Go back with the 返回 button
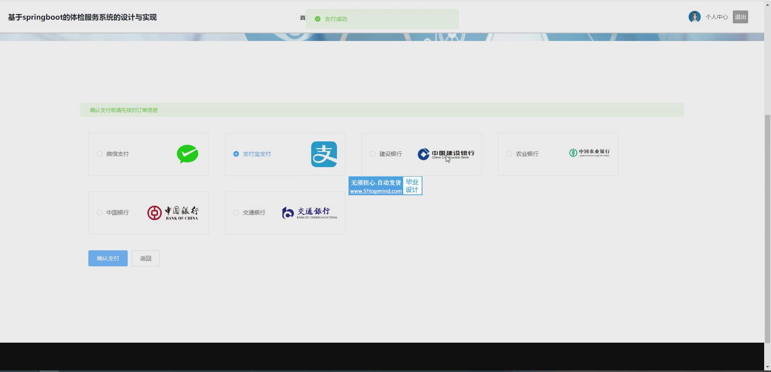This screenshot has width=771, height=372. tap(146, 259)
